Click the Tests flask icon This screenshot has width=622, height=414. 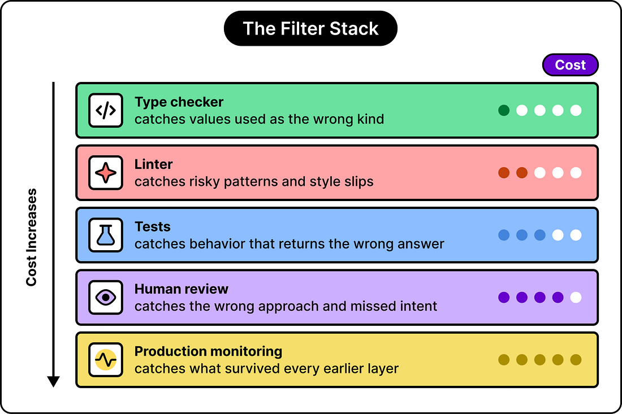click(106, 235)
